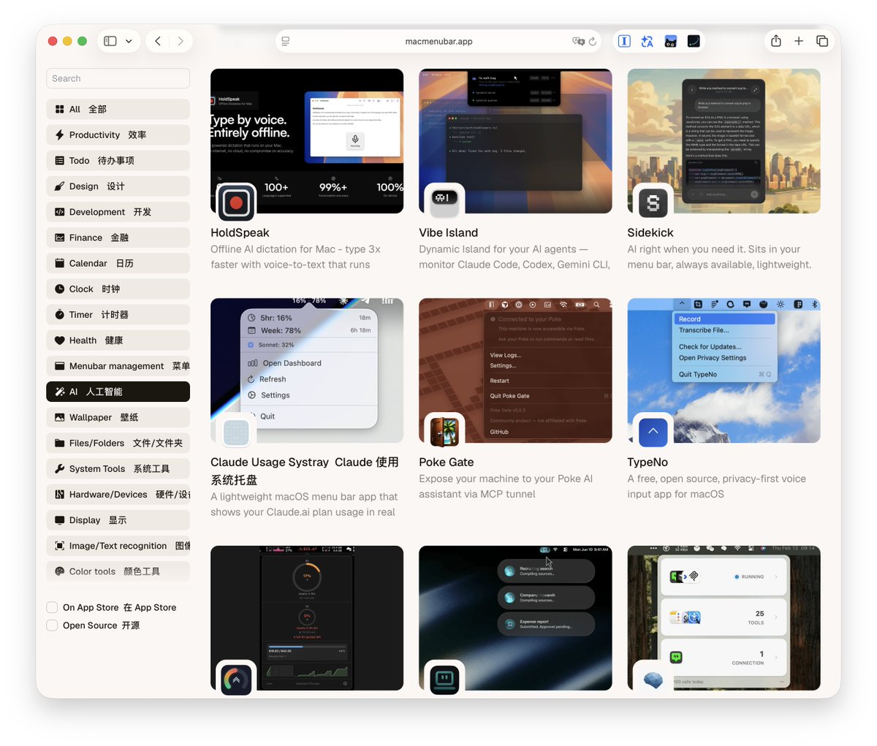Click the blue text-cursor extension icon
The image size is (877, 746).
[624, 41]
